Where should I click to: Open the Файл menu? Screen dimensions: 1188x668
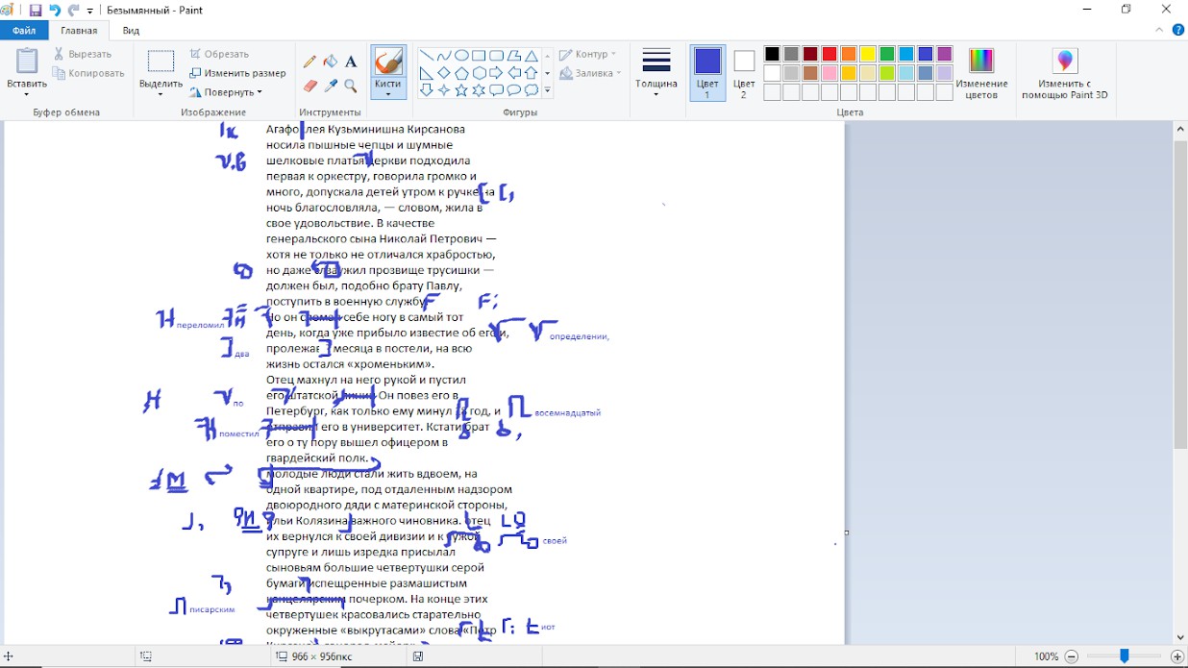24,31
